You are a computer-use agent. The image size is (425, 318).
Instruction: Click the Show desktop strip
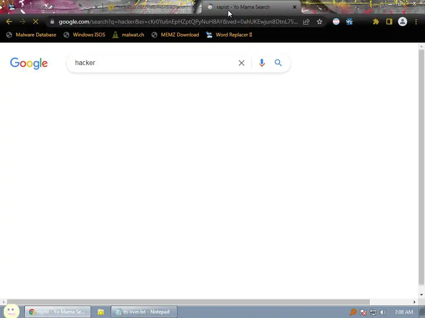(x=422, y=312)
